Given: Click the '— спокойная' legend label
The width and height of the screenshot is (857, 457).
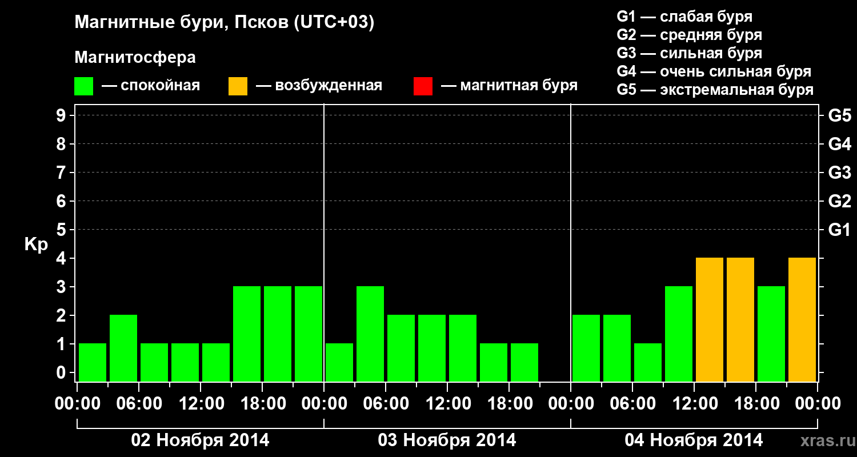Looking at the screenshot, I should 151,86.
